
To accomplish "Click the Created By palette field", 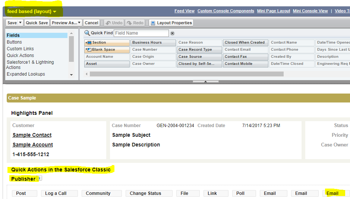I will tap(292, 57).
